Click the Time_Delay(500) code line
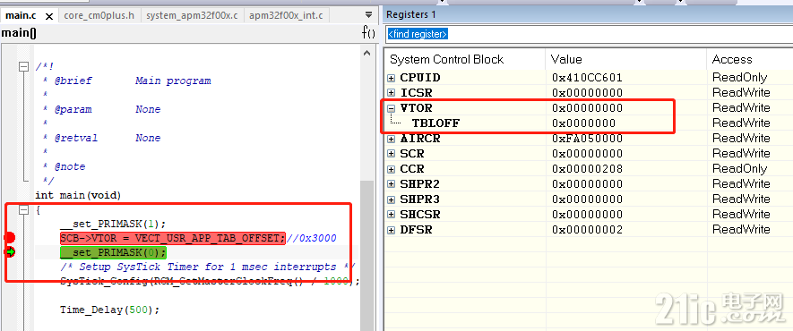Image resolution: width=793 pixels, height=331 pixels. 109,310
